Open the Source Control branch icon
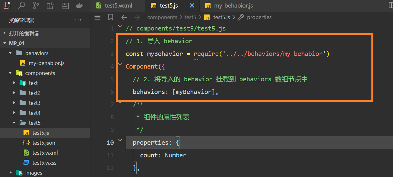Viewport: 393px width, 177px height. point(36,5)
